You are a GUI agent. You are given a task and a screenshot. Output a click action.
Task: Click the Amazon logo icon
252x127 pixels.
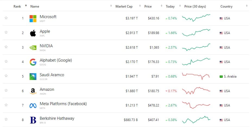pyautogui.click(x=33, y=91)
